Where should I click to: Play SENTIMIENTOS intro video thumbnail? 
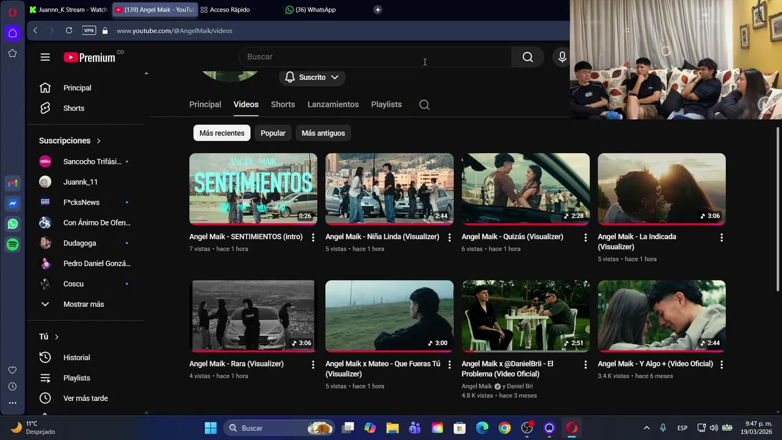click(253, 189)
